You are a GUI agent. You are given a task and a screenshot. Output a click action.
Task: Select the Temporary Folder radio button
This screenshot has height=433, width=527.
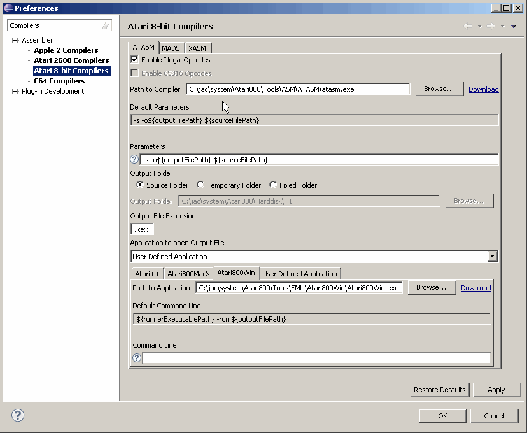click(x=200, y=185)
